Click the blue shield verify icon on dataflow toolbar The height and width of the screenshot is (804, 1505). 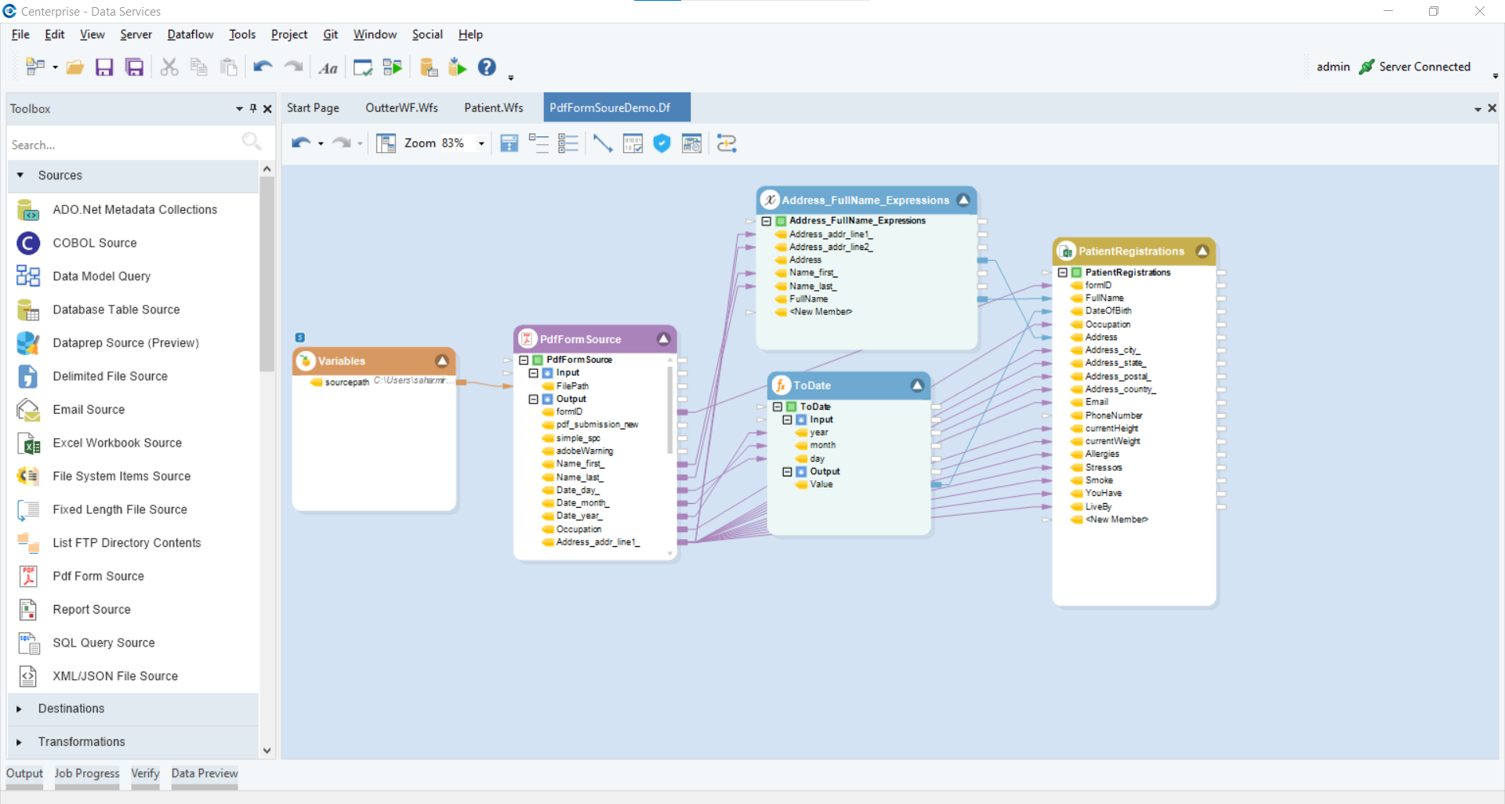[662, 143]
